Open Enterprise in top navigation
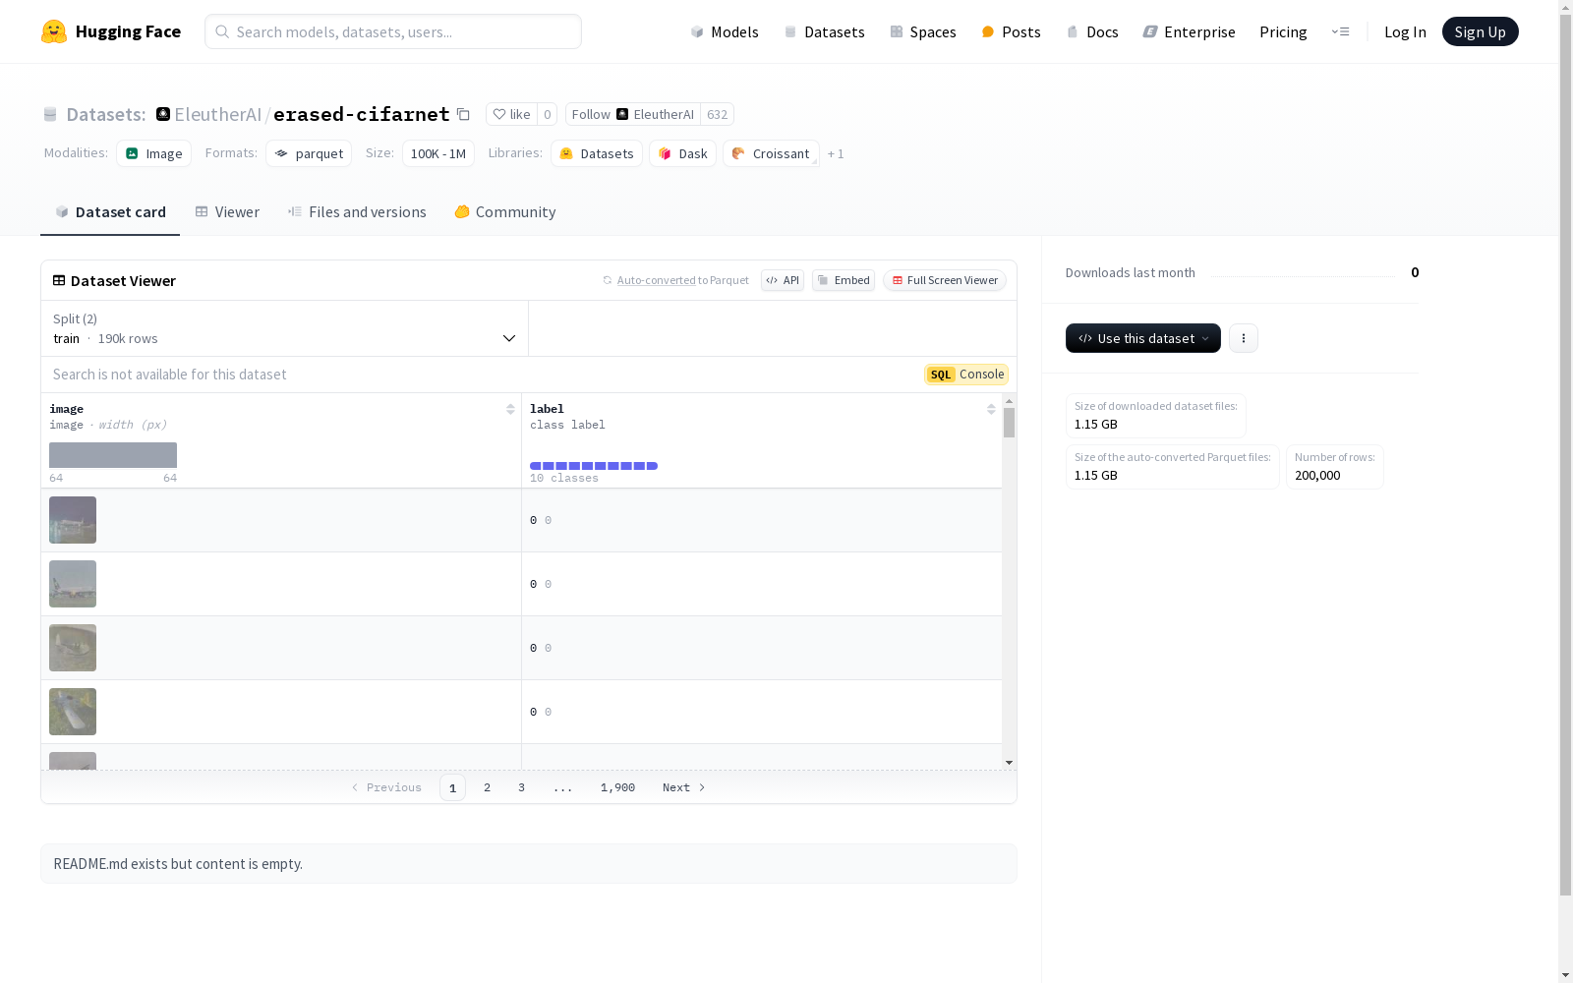Image resolution: width=1573 pixels, height=983 pixels. (1190, 31)
